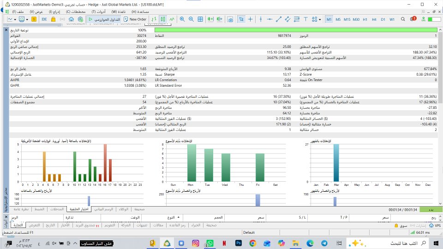Click the signals radar icon in toolbar
The width and height of the screenshot is (443, 249).
[80, 19]
